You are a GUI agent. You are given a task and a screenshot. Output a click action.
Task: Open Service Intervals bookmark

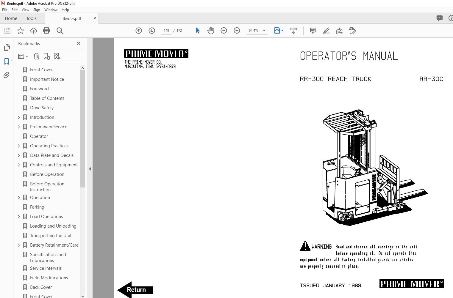point(46,268)
